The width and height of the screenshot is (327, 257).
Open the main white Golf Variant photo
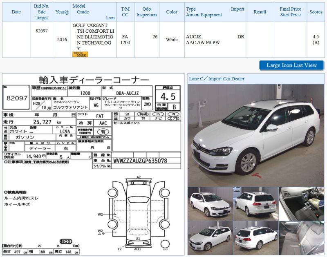click(x=256, y=135)
